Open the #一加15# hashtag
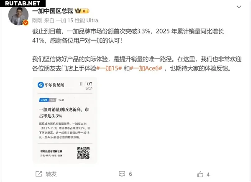The width and height of the screenshot is (251, 182). click(109, 68)
